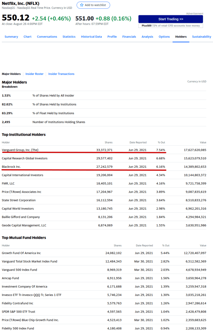Select the Major Holders sub-tab

point(11,74)
